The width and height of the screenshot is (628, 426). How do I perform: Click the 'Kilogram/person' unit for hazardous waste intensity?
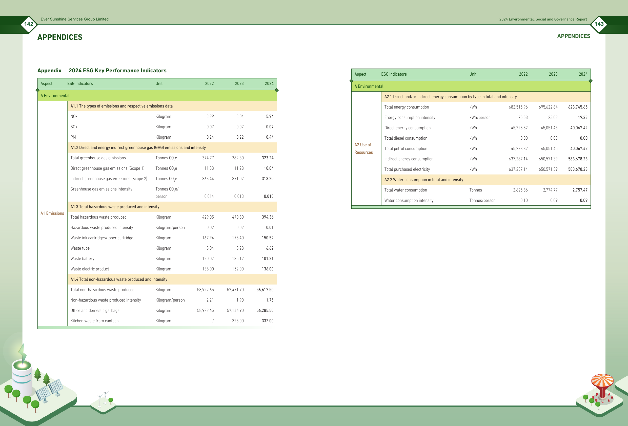coord(170,228)
